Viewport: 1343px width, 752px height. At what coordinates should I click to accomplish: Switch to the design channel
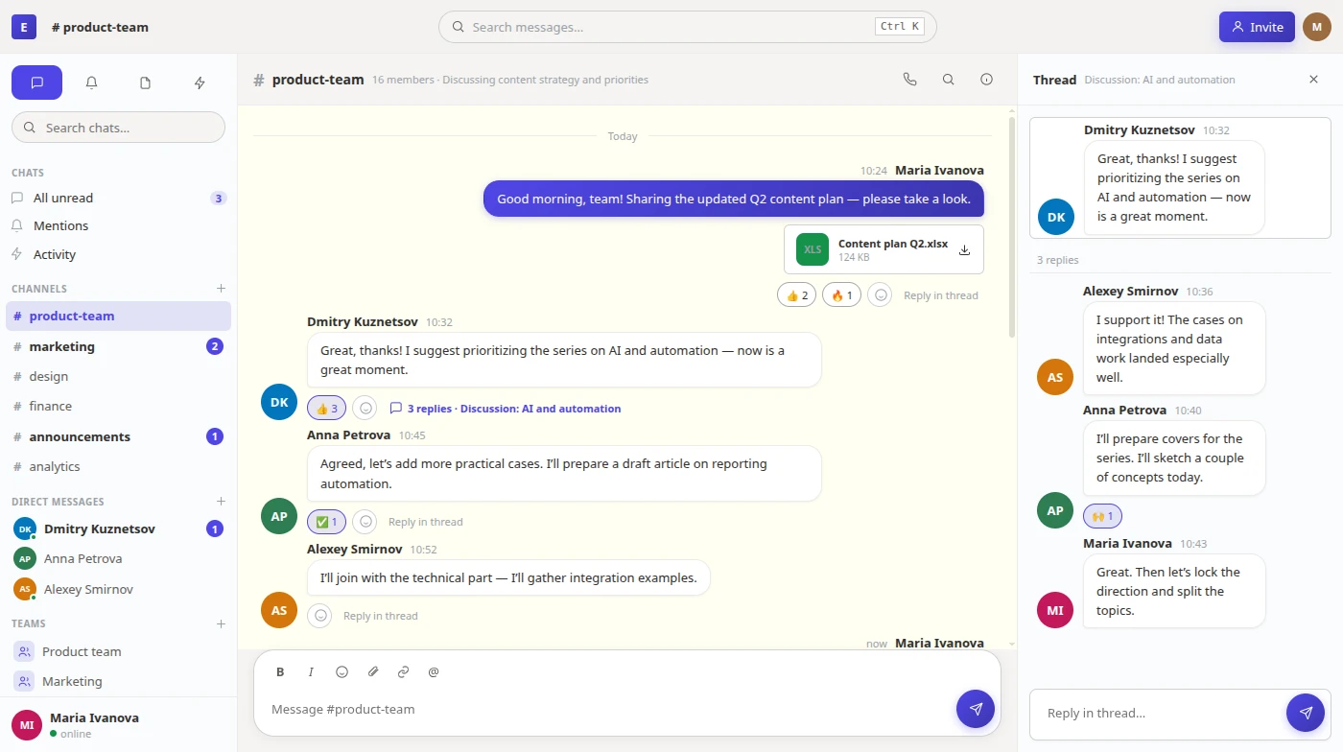[x=118, y=376]
